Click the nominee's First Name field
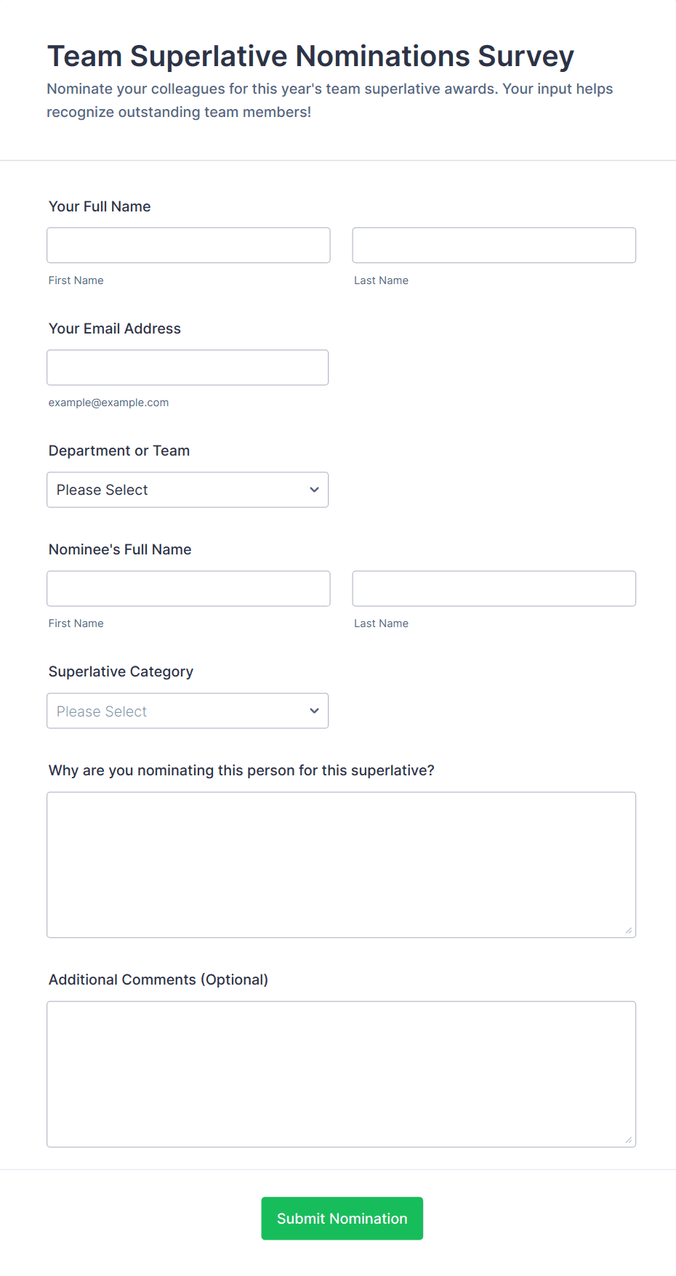676x1276 pixels. coord(188,589)
